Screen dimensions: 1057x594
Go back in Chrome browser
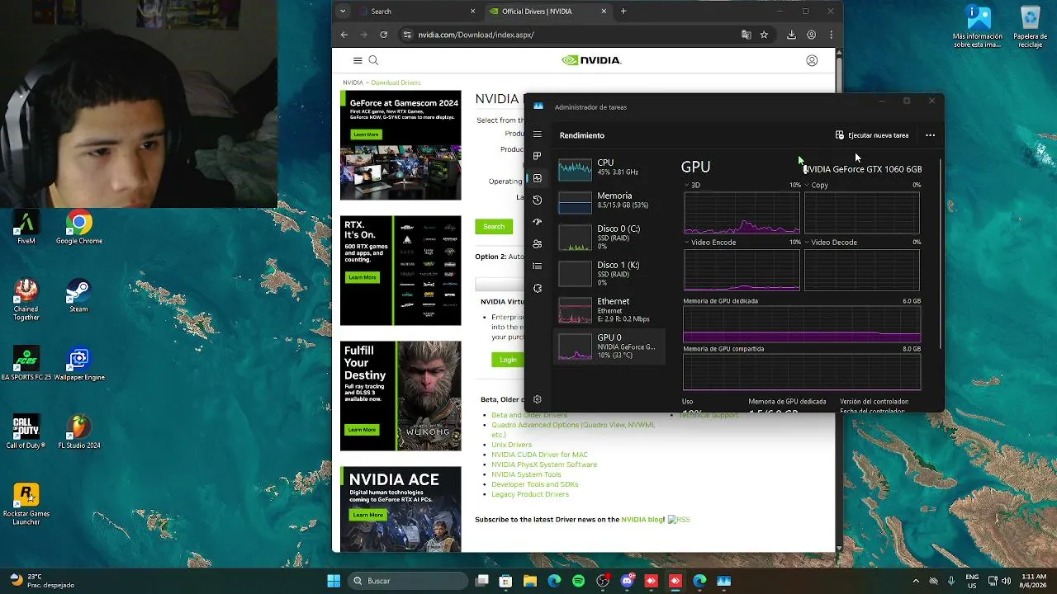coord(344,35)
